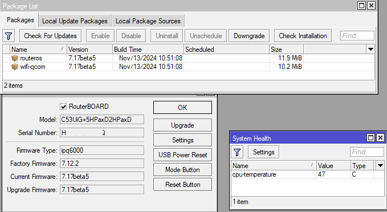Switch to Local Update Packages tab
This screenshot has height=212, width=387.
(75, 21)
